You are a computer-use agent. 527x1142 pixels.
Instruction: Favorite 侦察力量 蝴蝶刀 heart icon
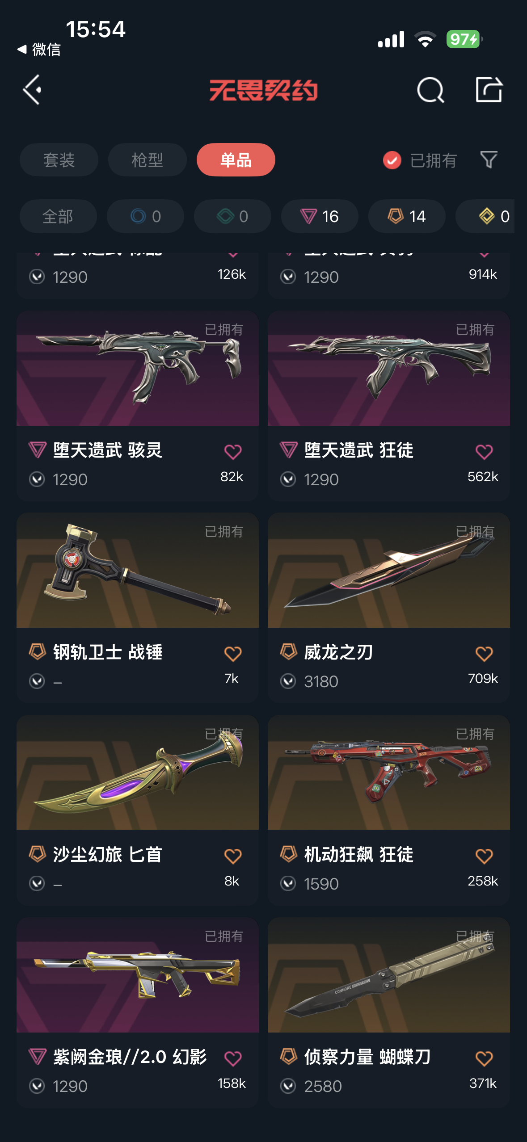(484, 1058)
